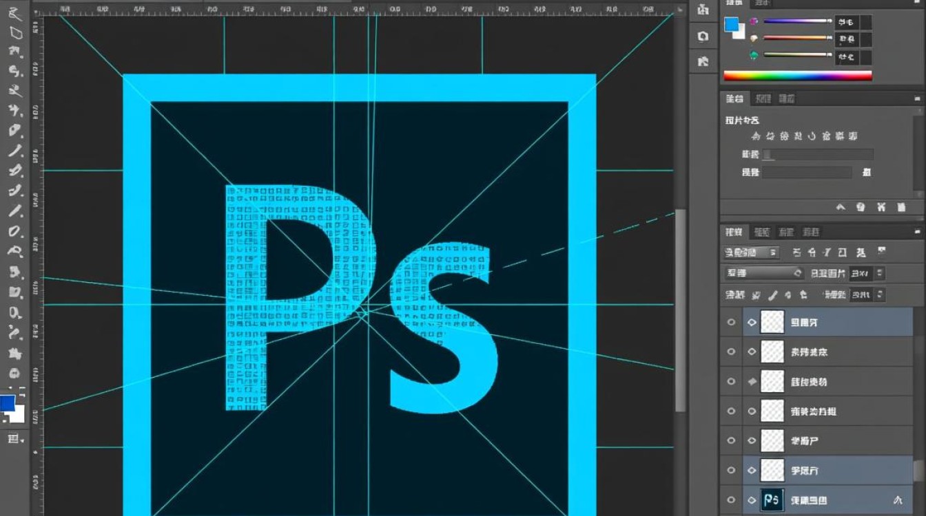The height and width of the screenshot is (516, 926).
Task: Click the scissors-like icon in the Properties panel footer
Action: point(881,206)
